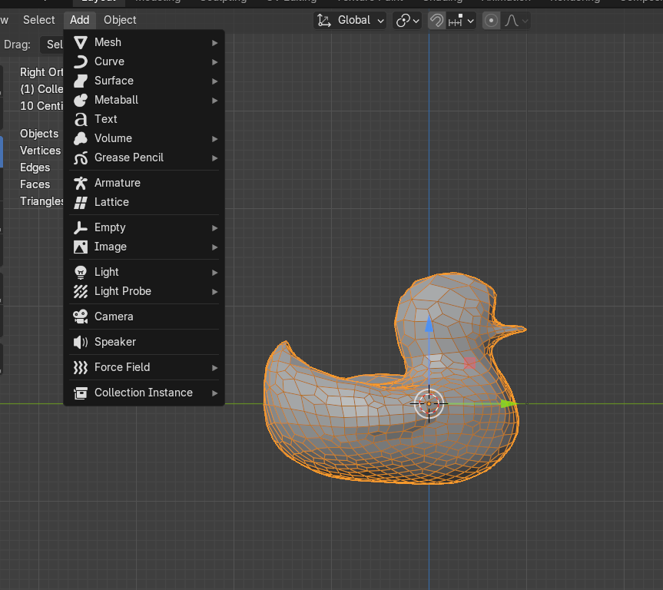Screen dimensions: 663x590
Task: Click the "Faces" statistics label
Action: (35, 184)
